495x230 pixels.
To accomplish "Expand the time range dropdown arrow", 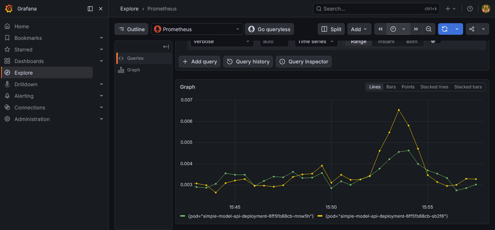I will 404,29.
